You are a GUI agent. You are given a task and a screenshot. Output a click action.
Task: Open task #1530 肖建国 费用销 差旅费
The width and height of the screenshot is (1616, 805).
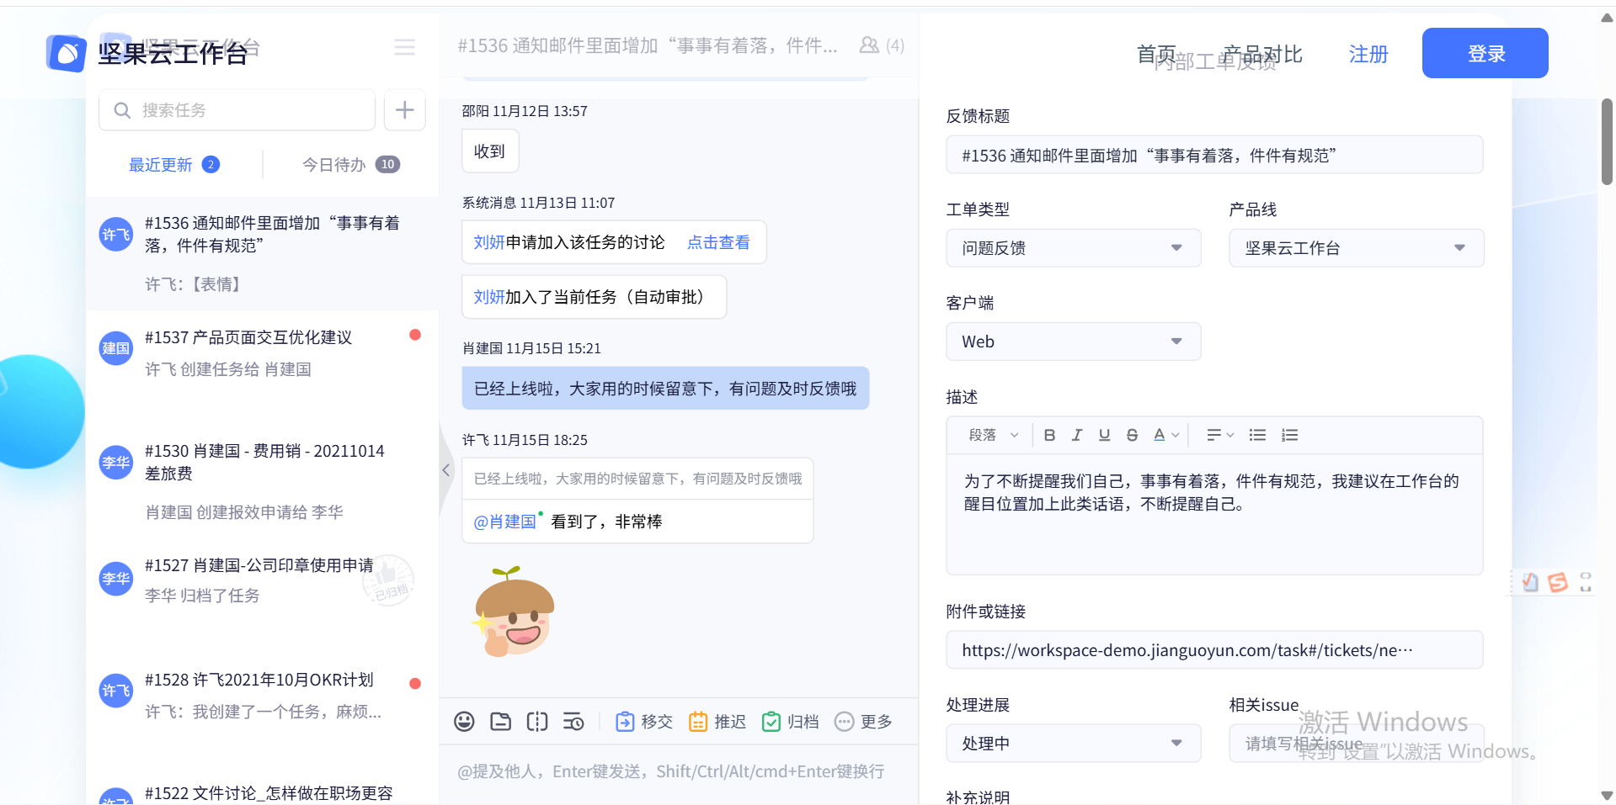click(262, 481)
